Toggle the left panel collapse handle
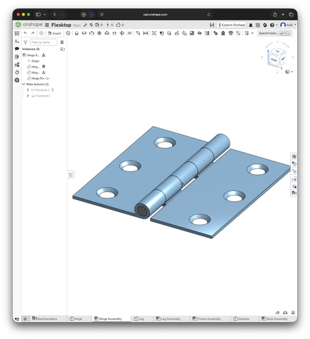The image size is (310, 339). [x=71, y=175]
